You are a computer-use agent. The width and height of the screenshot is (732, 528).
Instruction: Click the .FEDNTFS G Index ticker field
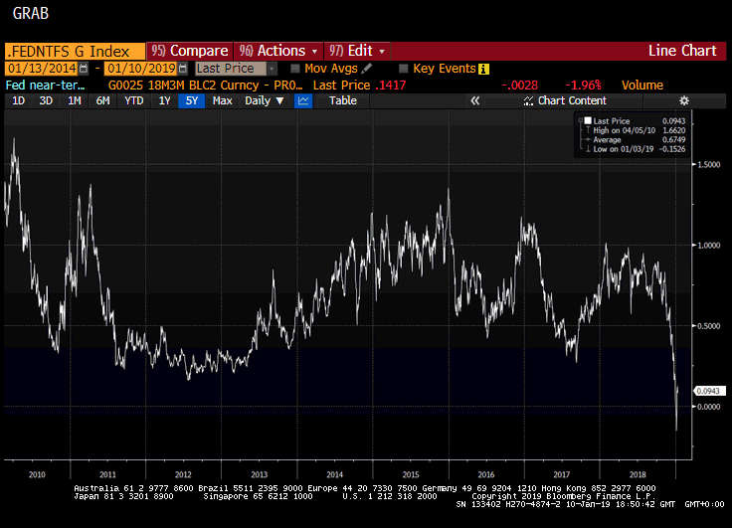click(75, 51)
